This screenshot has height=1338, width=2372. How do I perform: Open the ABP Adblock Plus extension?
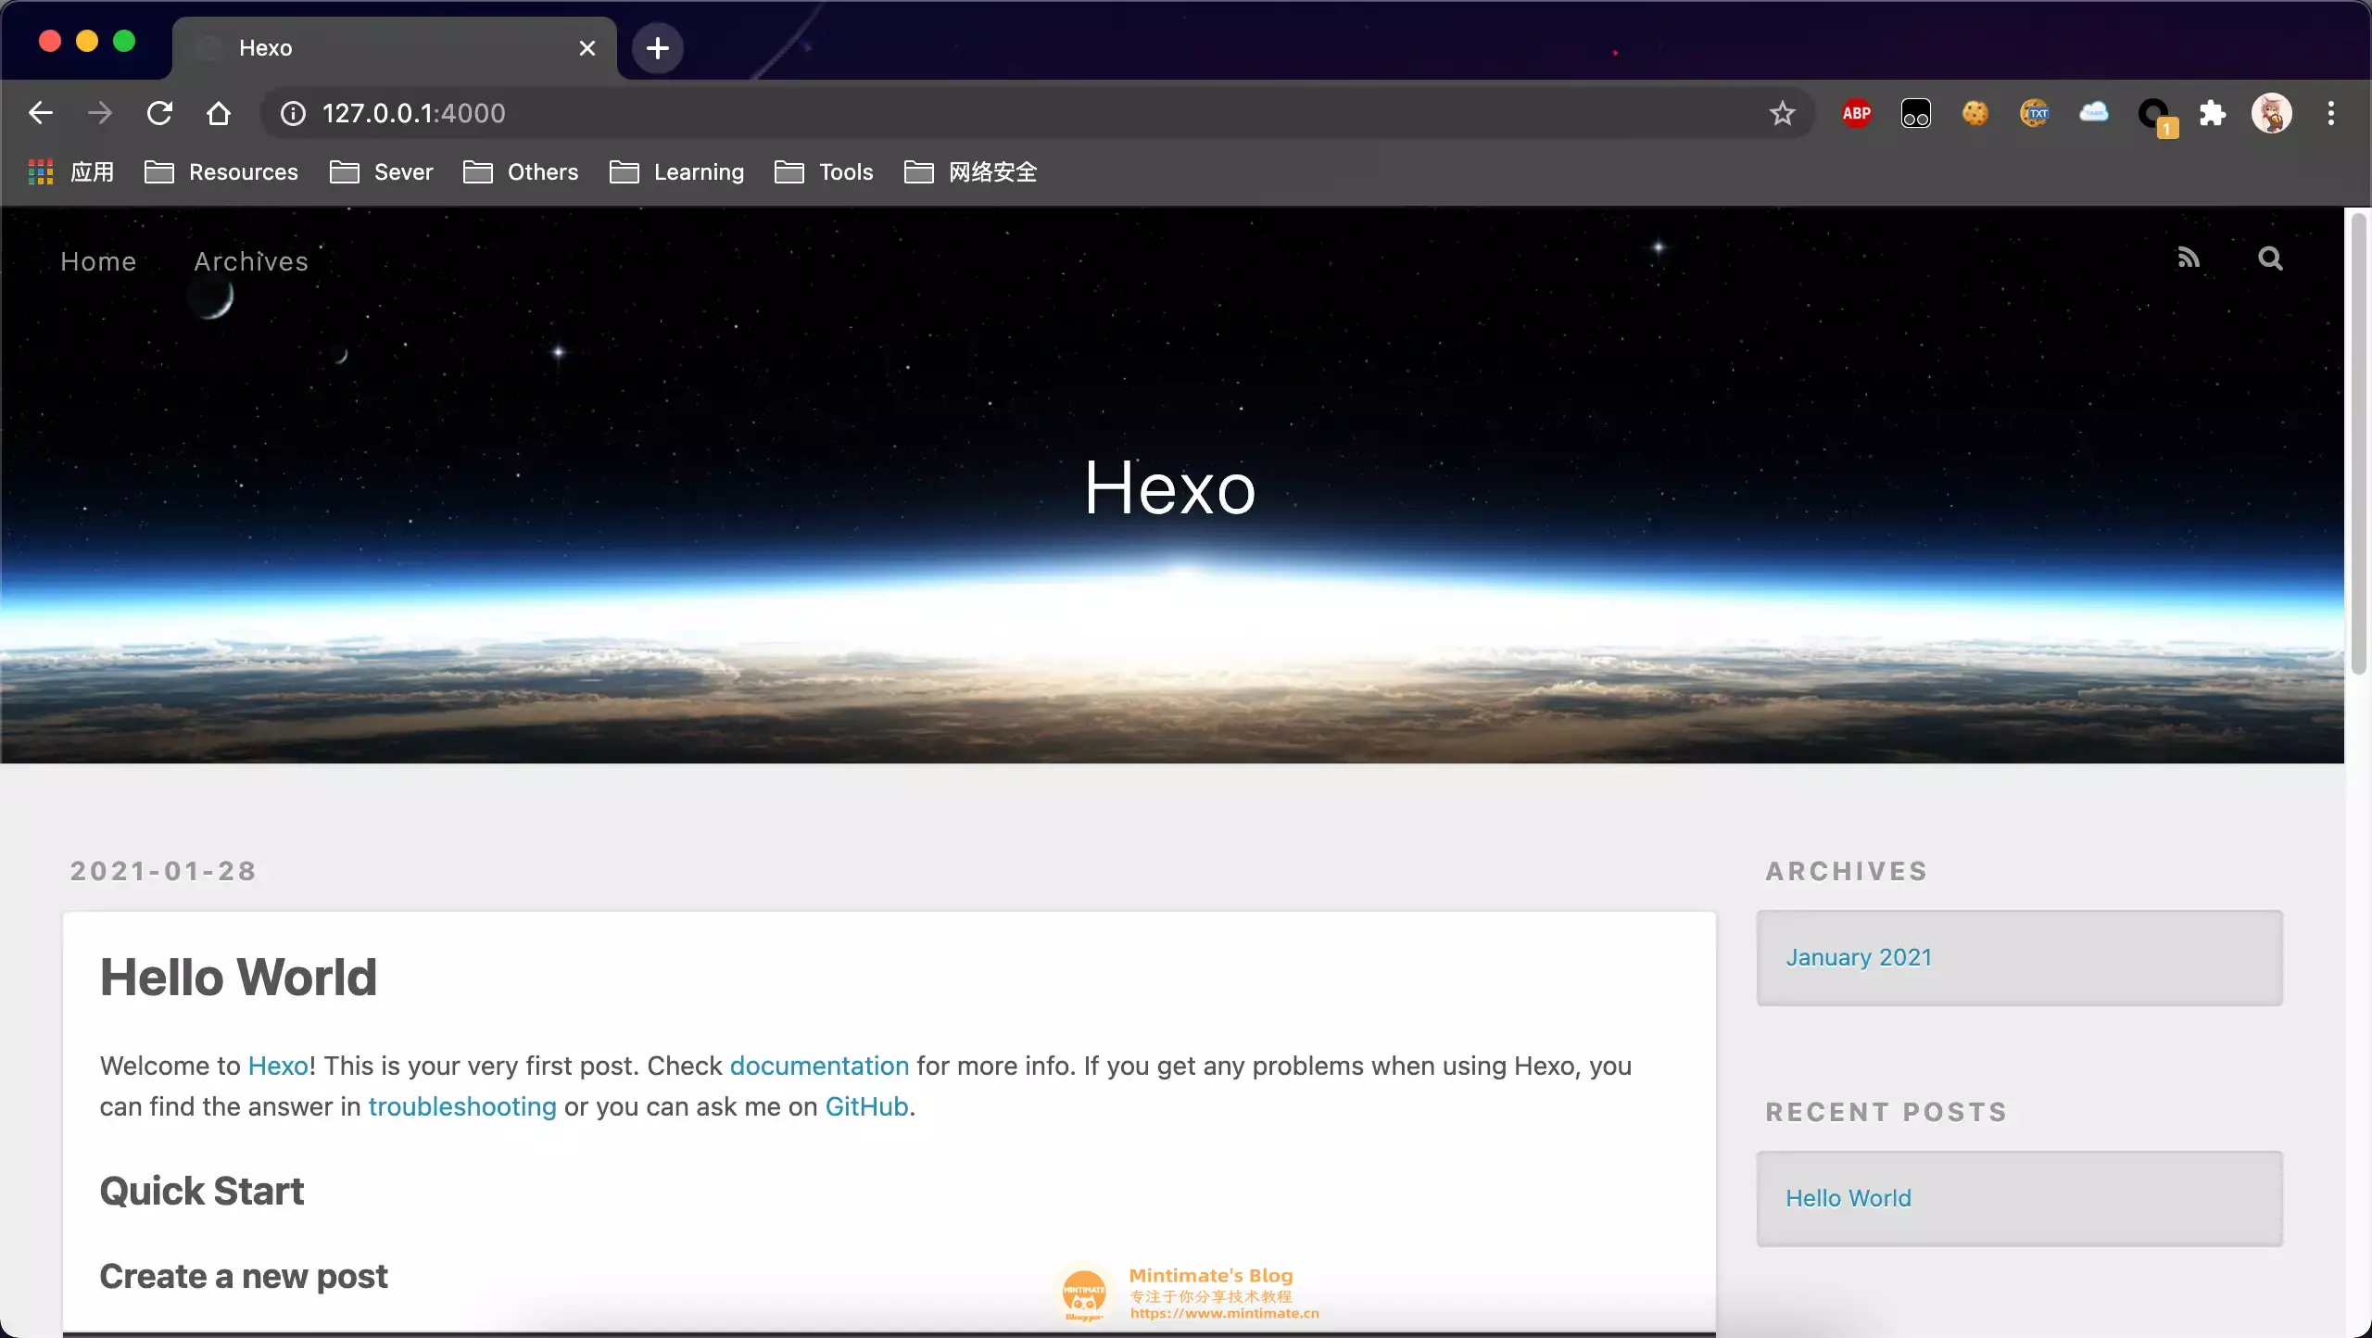(1857, 113)
